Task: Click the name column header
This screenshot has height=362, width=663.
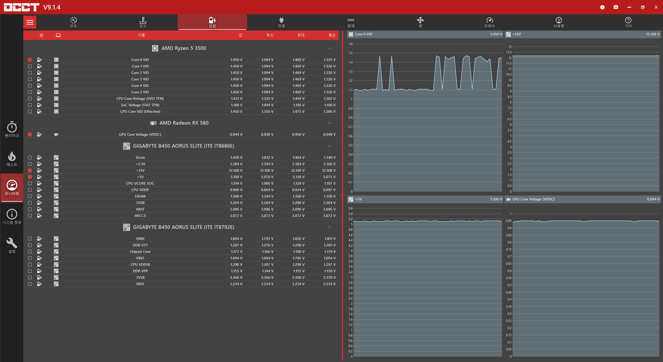Action: [141, 35]
